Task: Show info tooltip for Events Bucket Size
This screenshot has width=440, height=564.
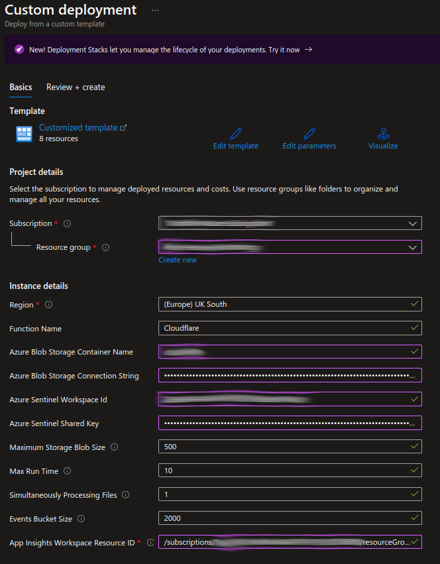Action: (81, 519)
